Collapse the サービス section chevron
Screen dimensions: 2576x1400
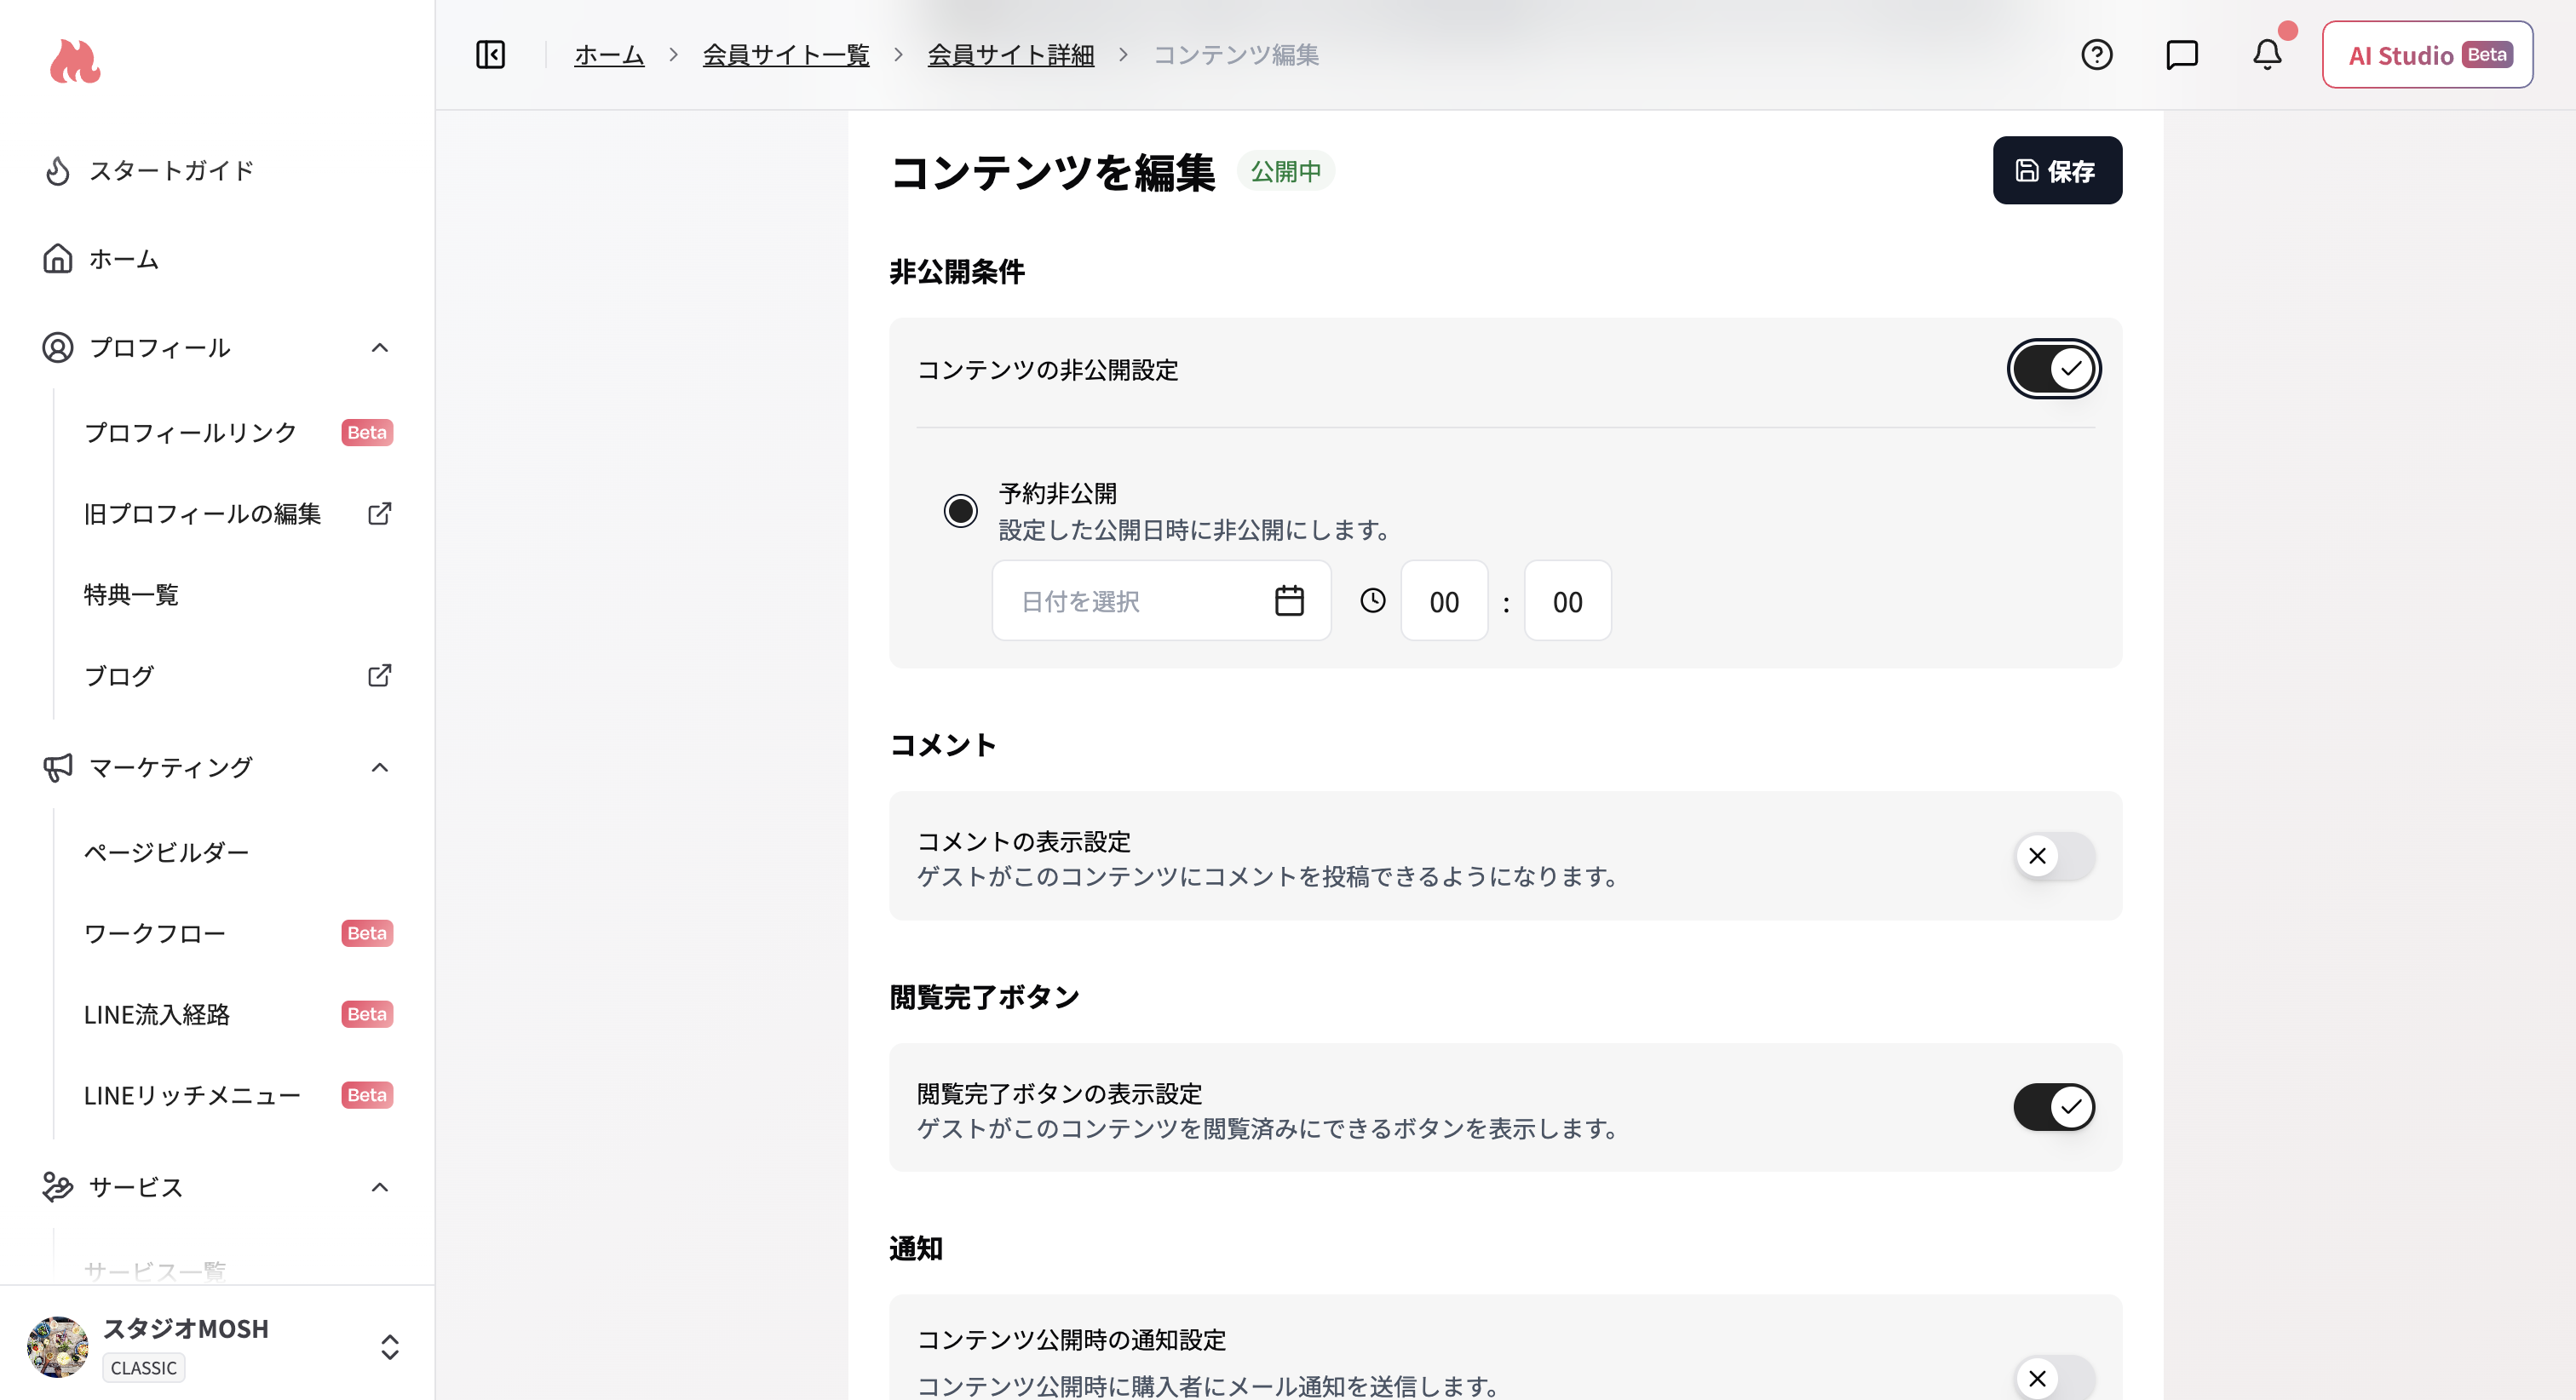tap(379, 1187)
